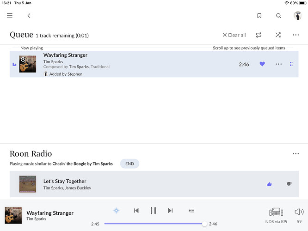Open Let's Stay Together album cover
This screenshot has width=308, height=231.
click(28, 184)
